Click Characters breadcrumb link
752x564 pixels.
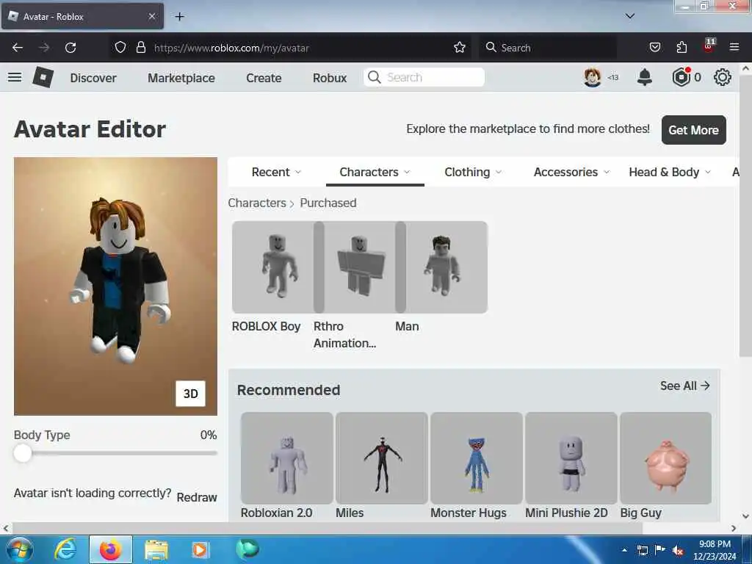257,203
